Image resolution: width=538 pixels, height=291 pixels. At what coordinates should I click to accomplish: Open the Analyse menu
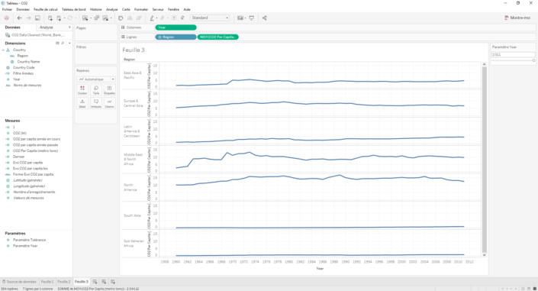[112, 10]
